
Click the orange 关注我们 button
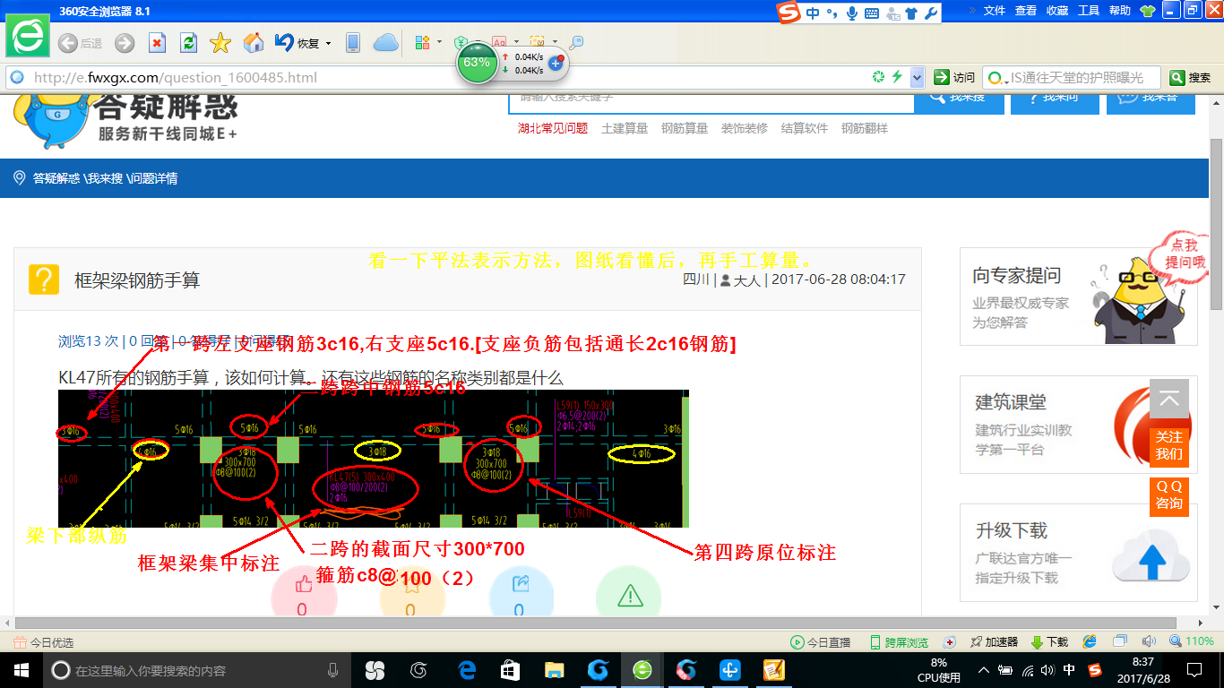(1169, 445)
